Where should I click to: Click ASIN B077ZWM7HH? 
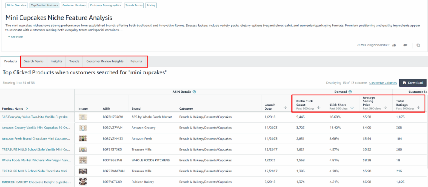point(114,171)
